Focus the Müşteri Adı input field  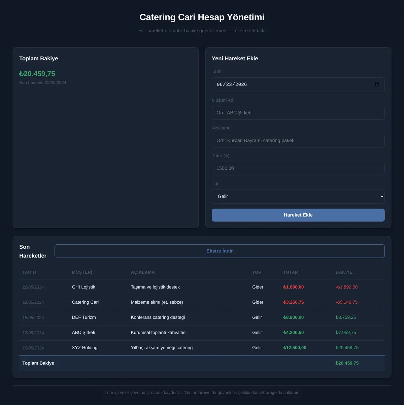[x=298, y=113]
